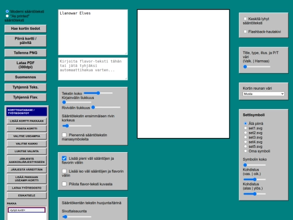Sort by color with Järjestä väreittäin

[x=27, y=169]
